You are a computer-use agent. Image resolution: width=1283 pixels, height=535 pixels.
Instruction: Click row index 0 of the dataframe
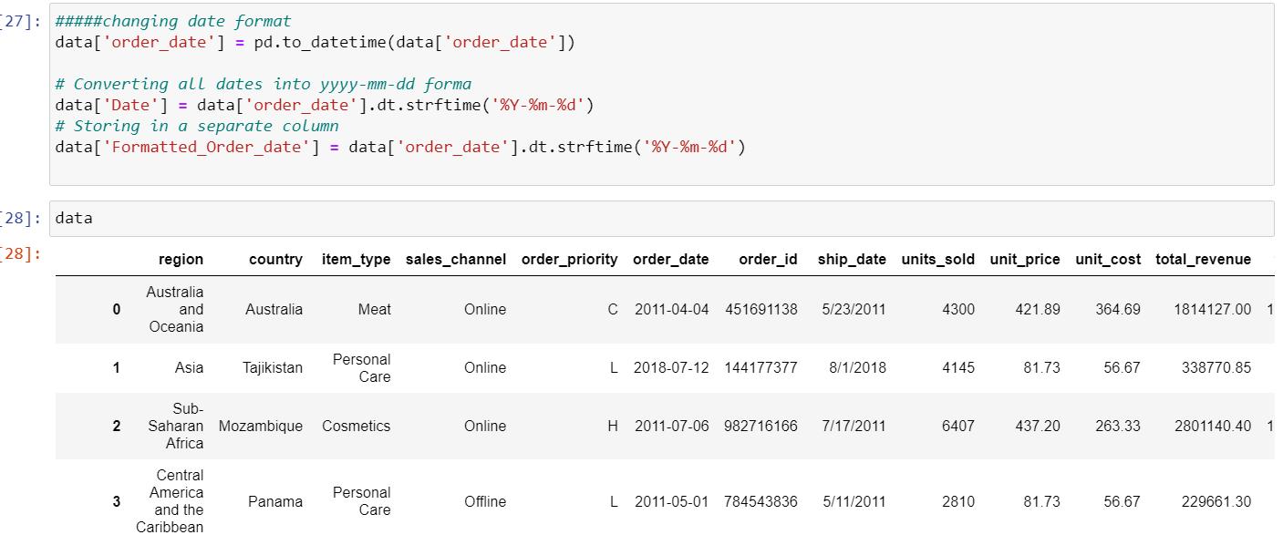[116, 310]
